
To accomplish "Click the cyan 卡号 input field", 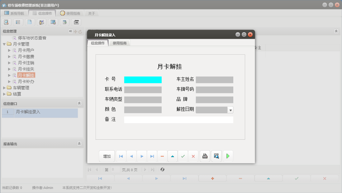I will click(x=143, y=80).
